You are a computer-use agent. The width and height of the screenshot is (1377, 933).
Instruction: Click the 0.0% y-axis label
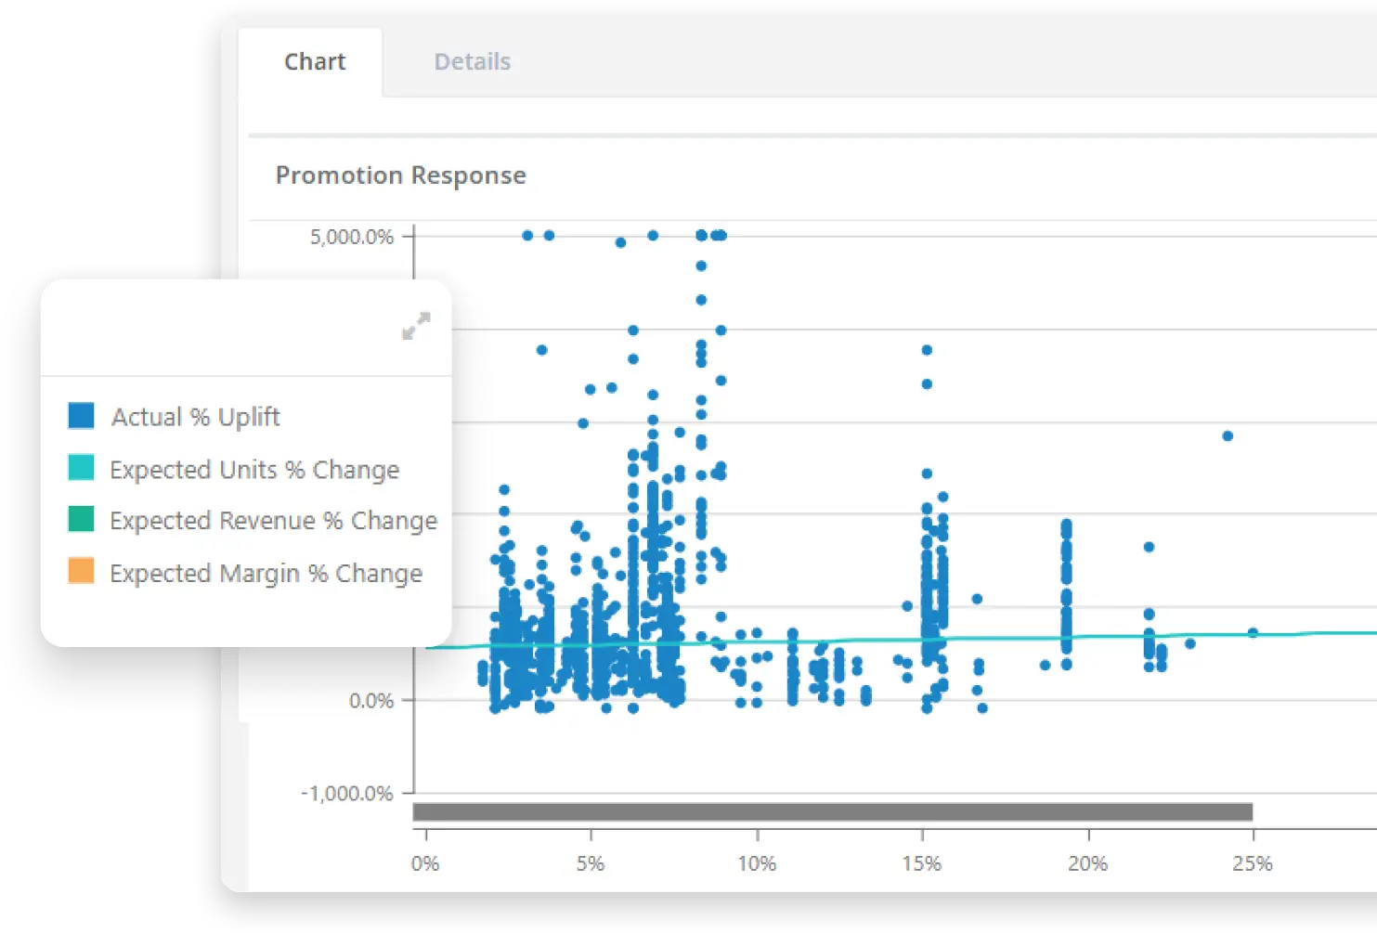tap(370, 701)
